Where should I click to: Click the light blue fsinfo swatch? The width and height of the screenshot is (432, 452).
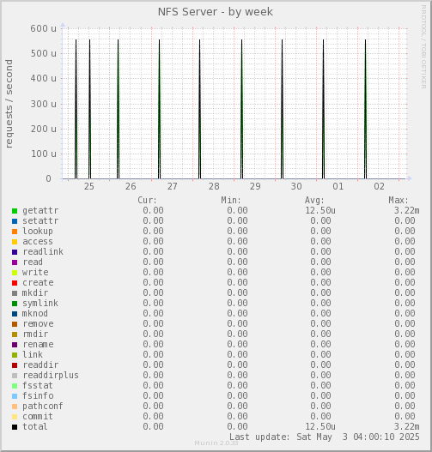[15, 396]
